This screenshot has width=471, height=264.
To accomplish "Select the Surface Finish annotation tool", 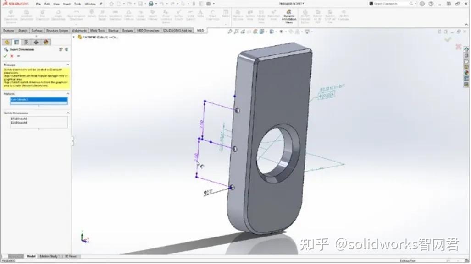I will pos(178,15).
